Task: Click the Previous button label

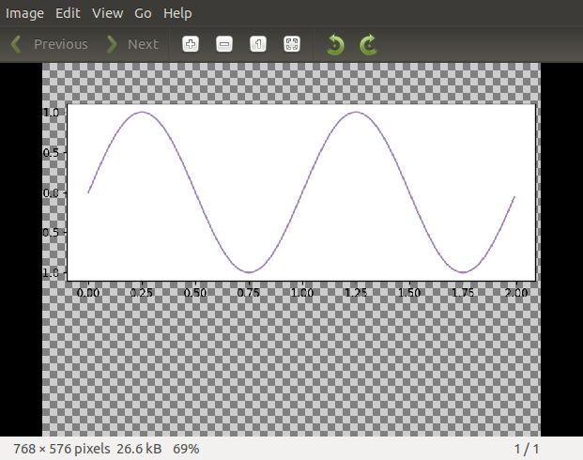Action: coord(61,44)
